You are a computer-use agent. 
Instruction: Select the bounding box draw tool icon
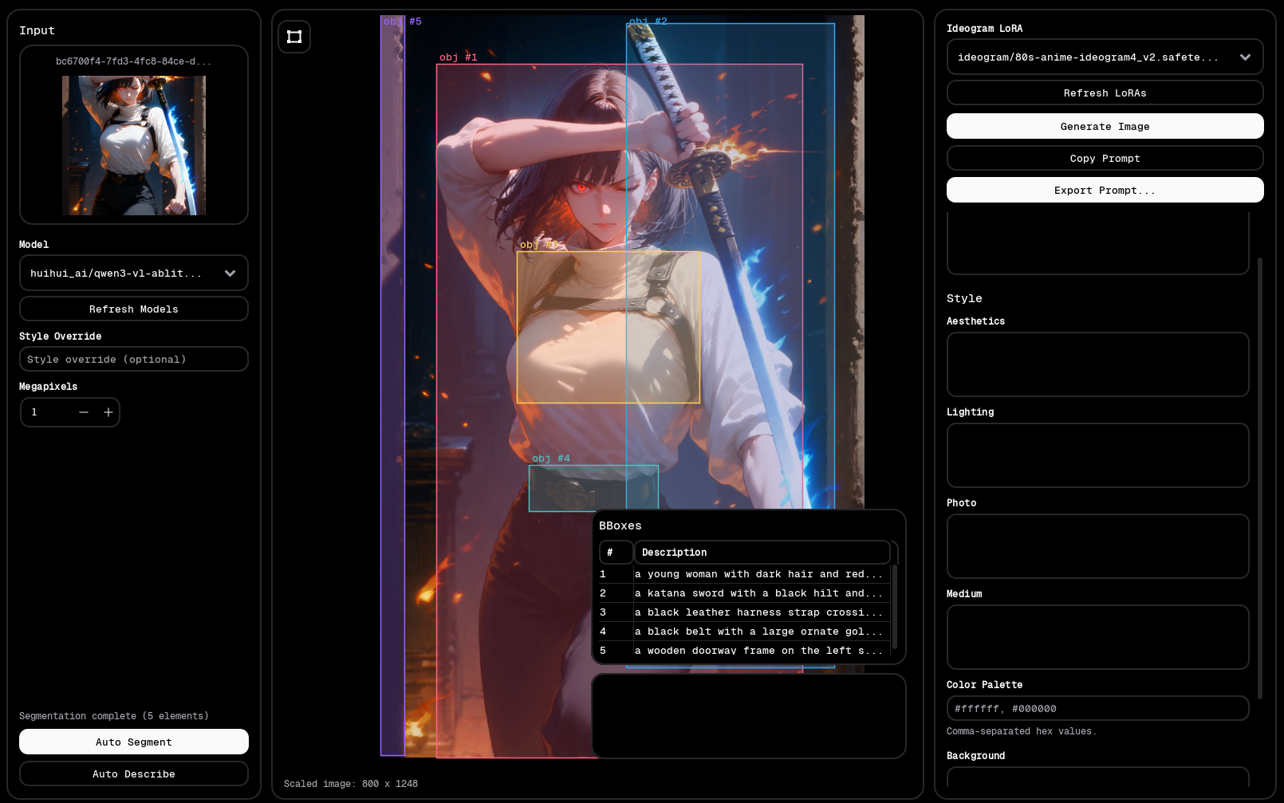294,37
